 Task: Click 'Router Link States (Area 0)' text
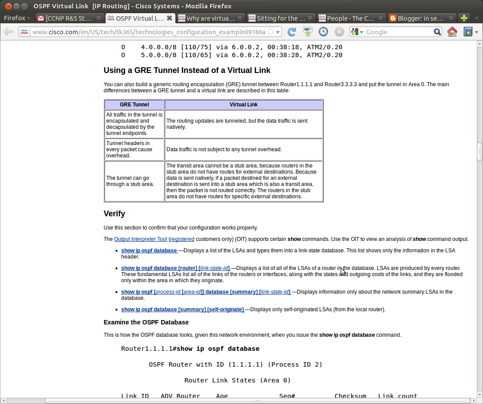(x=238, y=380)
